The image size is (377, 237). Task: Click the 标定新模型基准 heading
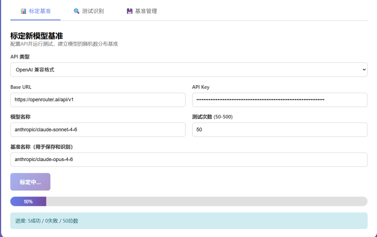tap(37, 36)
